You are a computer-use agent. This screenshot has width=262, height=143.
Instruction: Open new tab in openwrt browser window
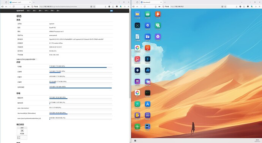(34, 2)
